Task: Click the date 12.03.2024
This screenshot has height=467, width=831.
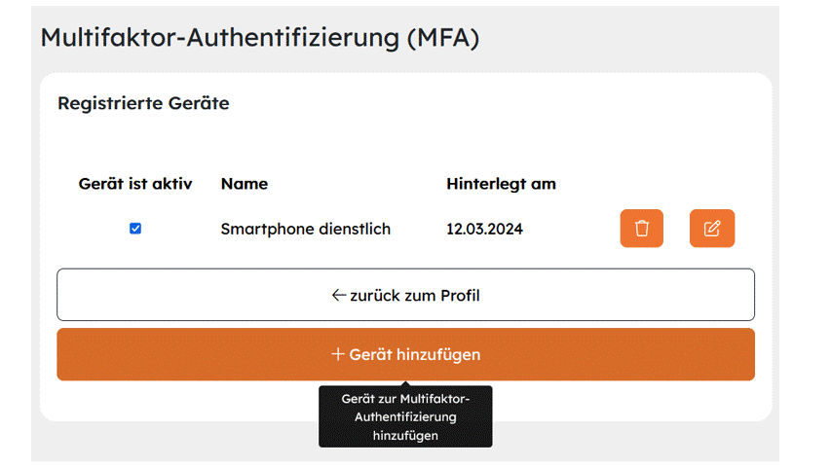Action: tap(484, 229)
